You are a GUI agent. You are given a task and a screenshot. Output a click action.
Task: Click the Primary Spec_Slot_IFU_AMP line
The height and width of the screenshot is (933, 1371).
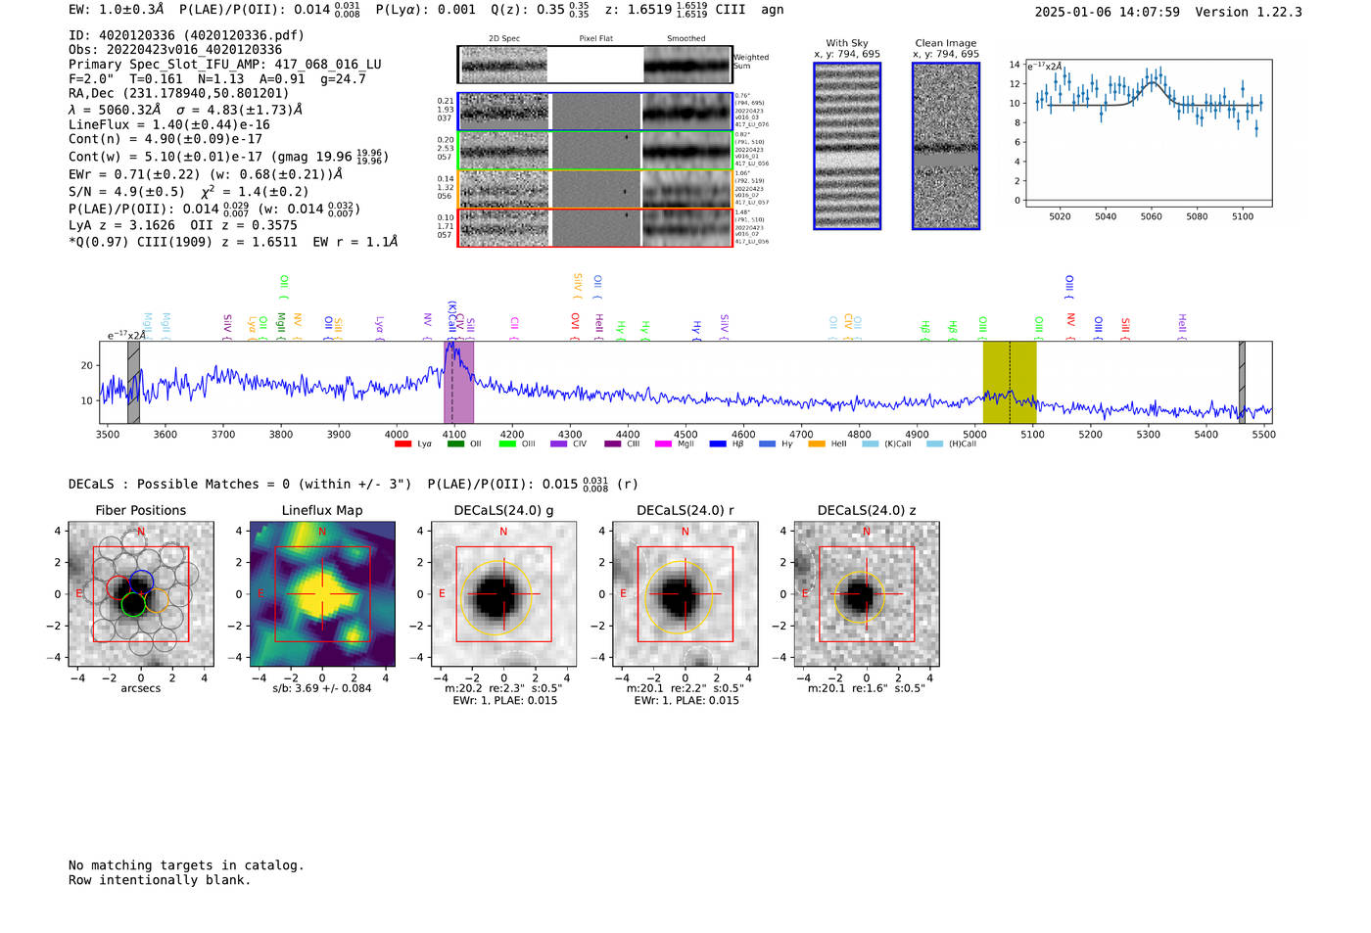tap(225, 65)
